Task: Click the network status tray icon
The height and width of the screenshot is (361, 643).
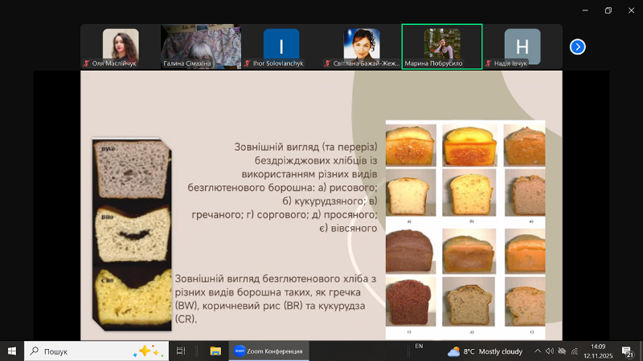Action: tap(562, 351)
